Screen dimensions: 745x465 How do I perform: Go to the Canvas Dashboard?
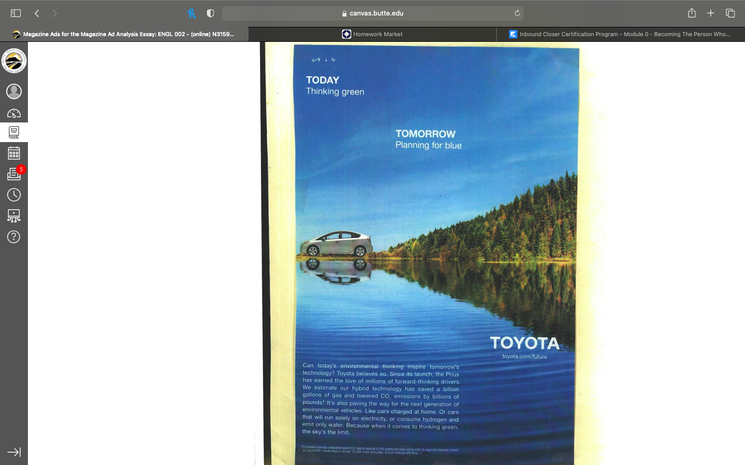[x=14, y=114]
